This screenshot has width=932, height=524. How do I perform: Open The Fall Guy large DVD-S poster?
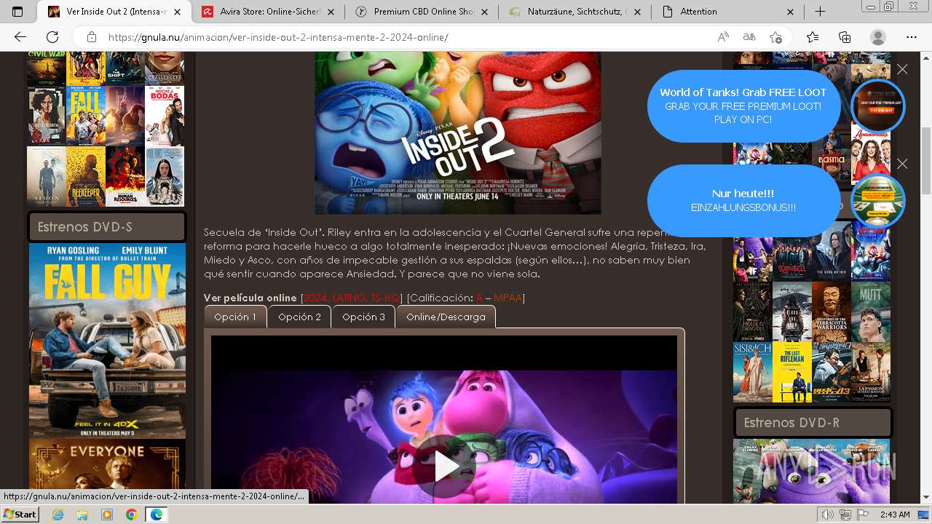point(107,341)
